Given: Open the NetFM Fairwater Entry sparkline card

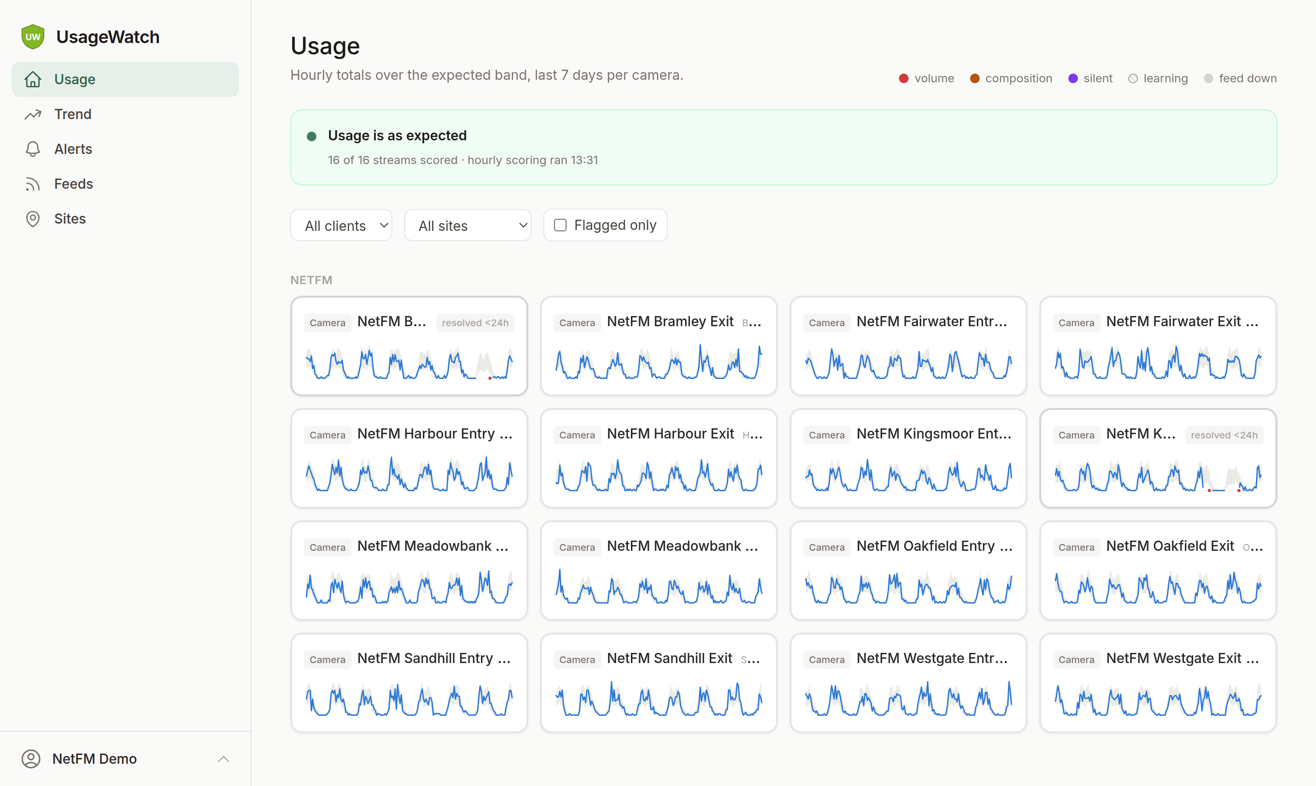Looking at the screenshot, I should [x=909, y=347].
